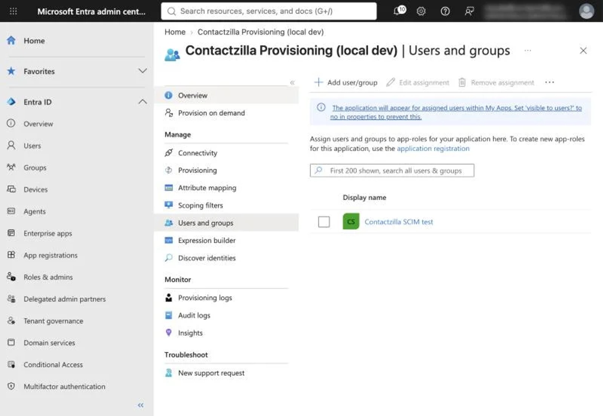Open the settings gear icon
The width and height of the screenshot is (603, 416).
pos(421,11)
